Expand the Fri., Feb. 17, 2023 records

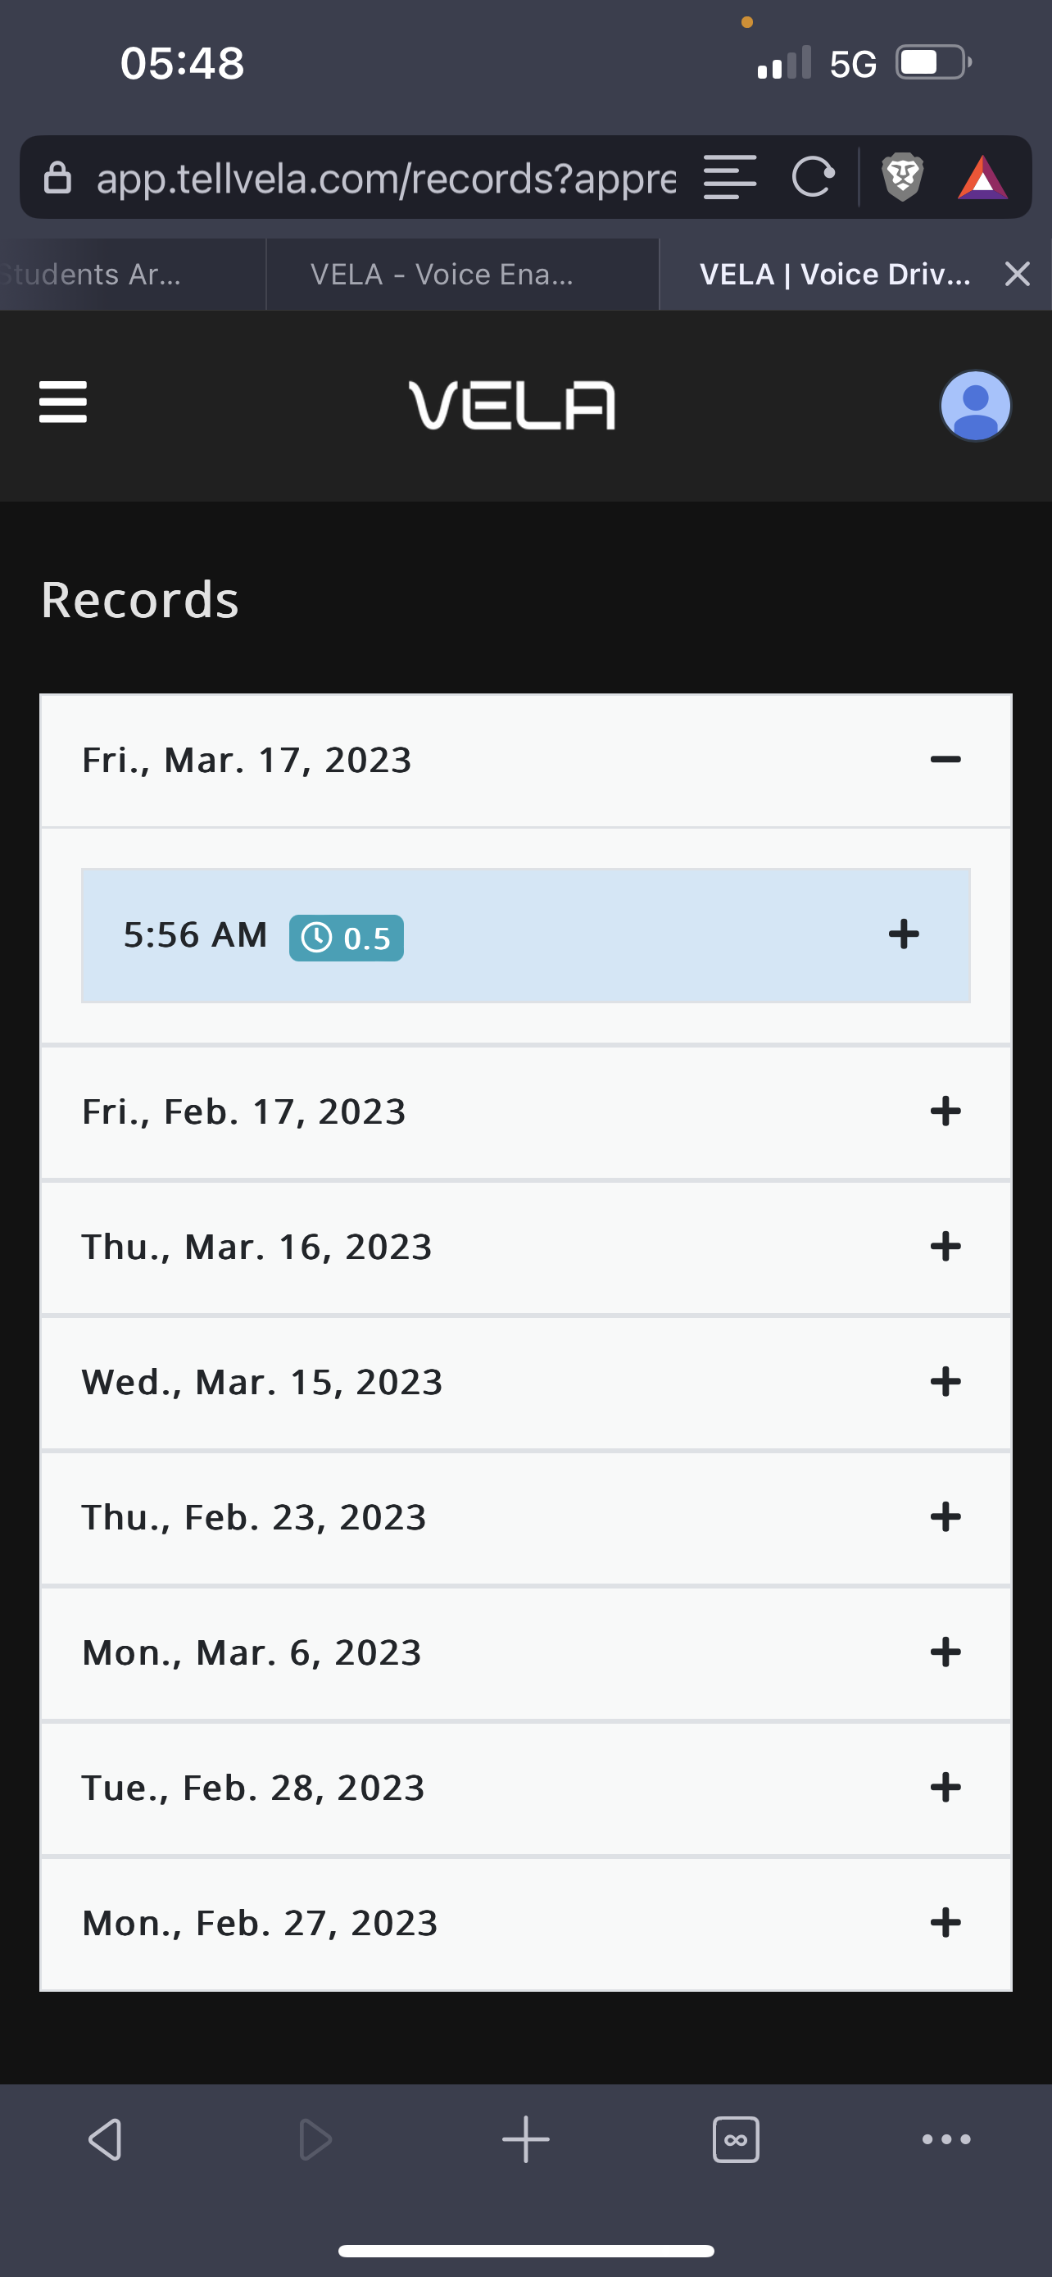945,1111
